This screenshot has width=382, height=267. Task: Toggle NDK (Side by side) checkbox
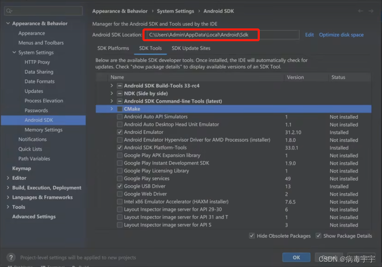coord(120,94)
